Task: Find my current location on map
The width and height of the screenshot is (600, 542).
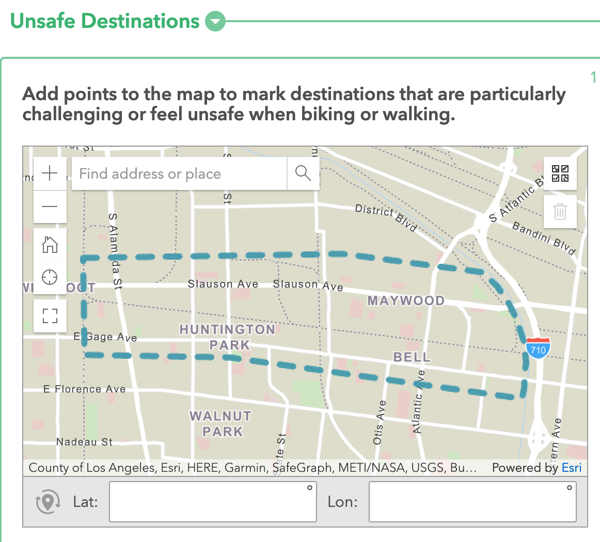Action: tap(50, 277)
